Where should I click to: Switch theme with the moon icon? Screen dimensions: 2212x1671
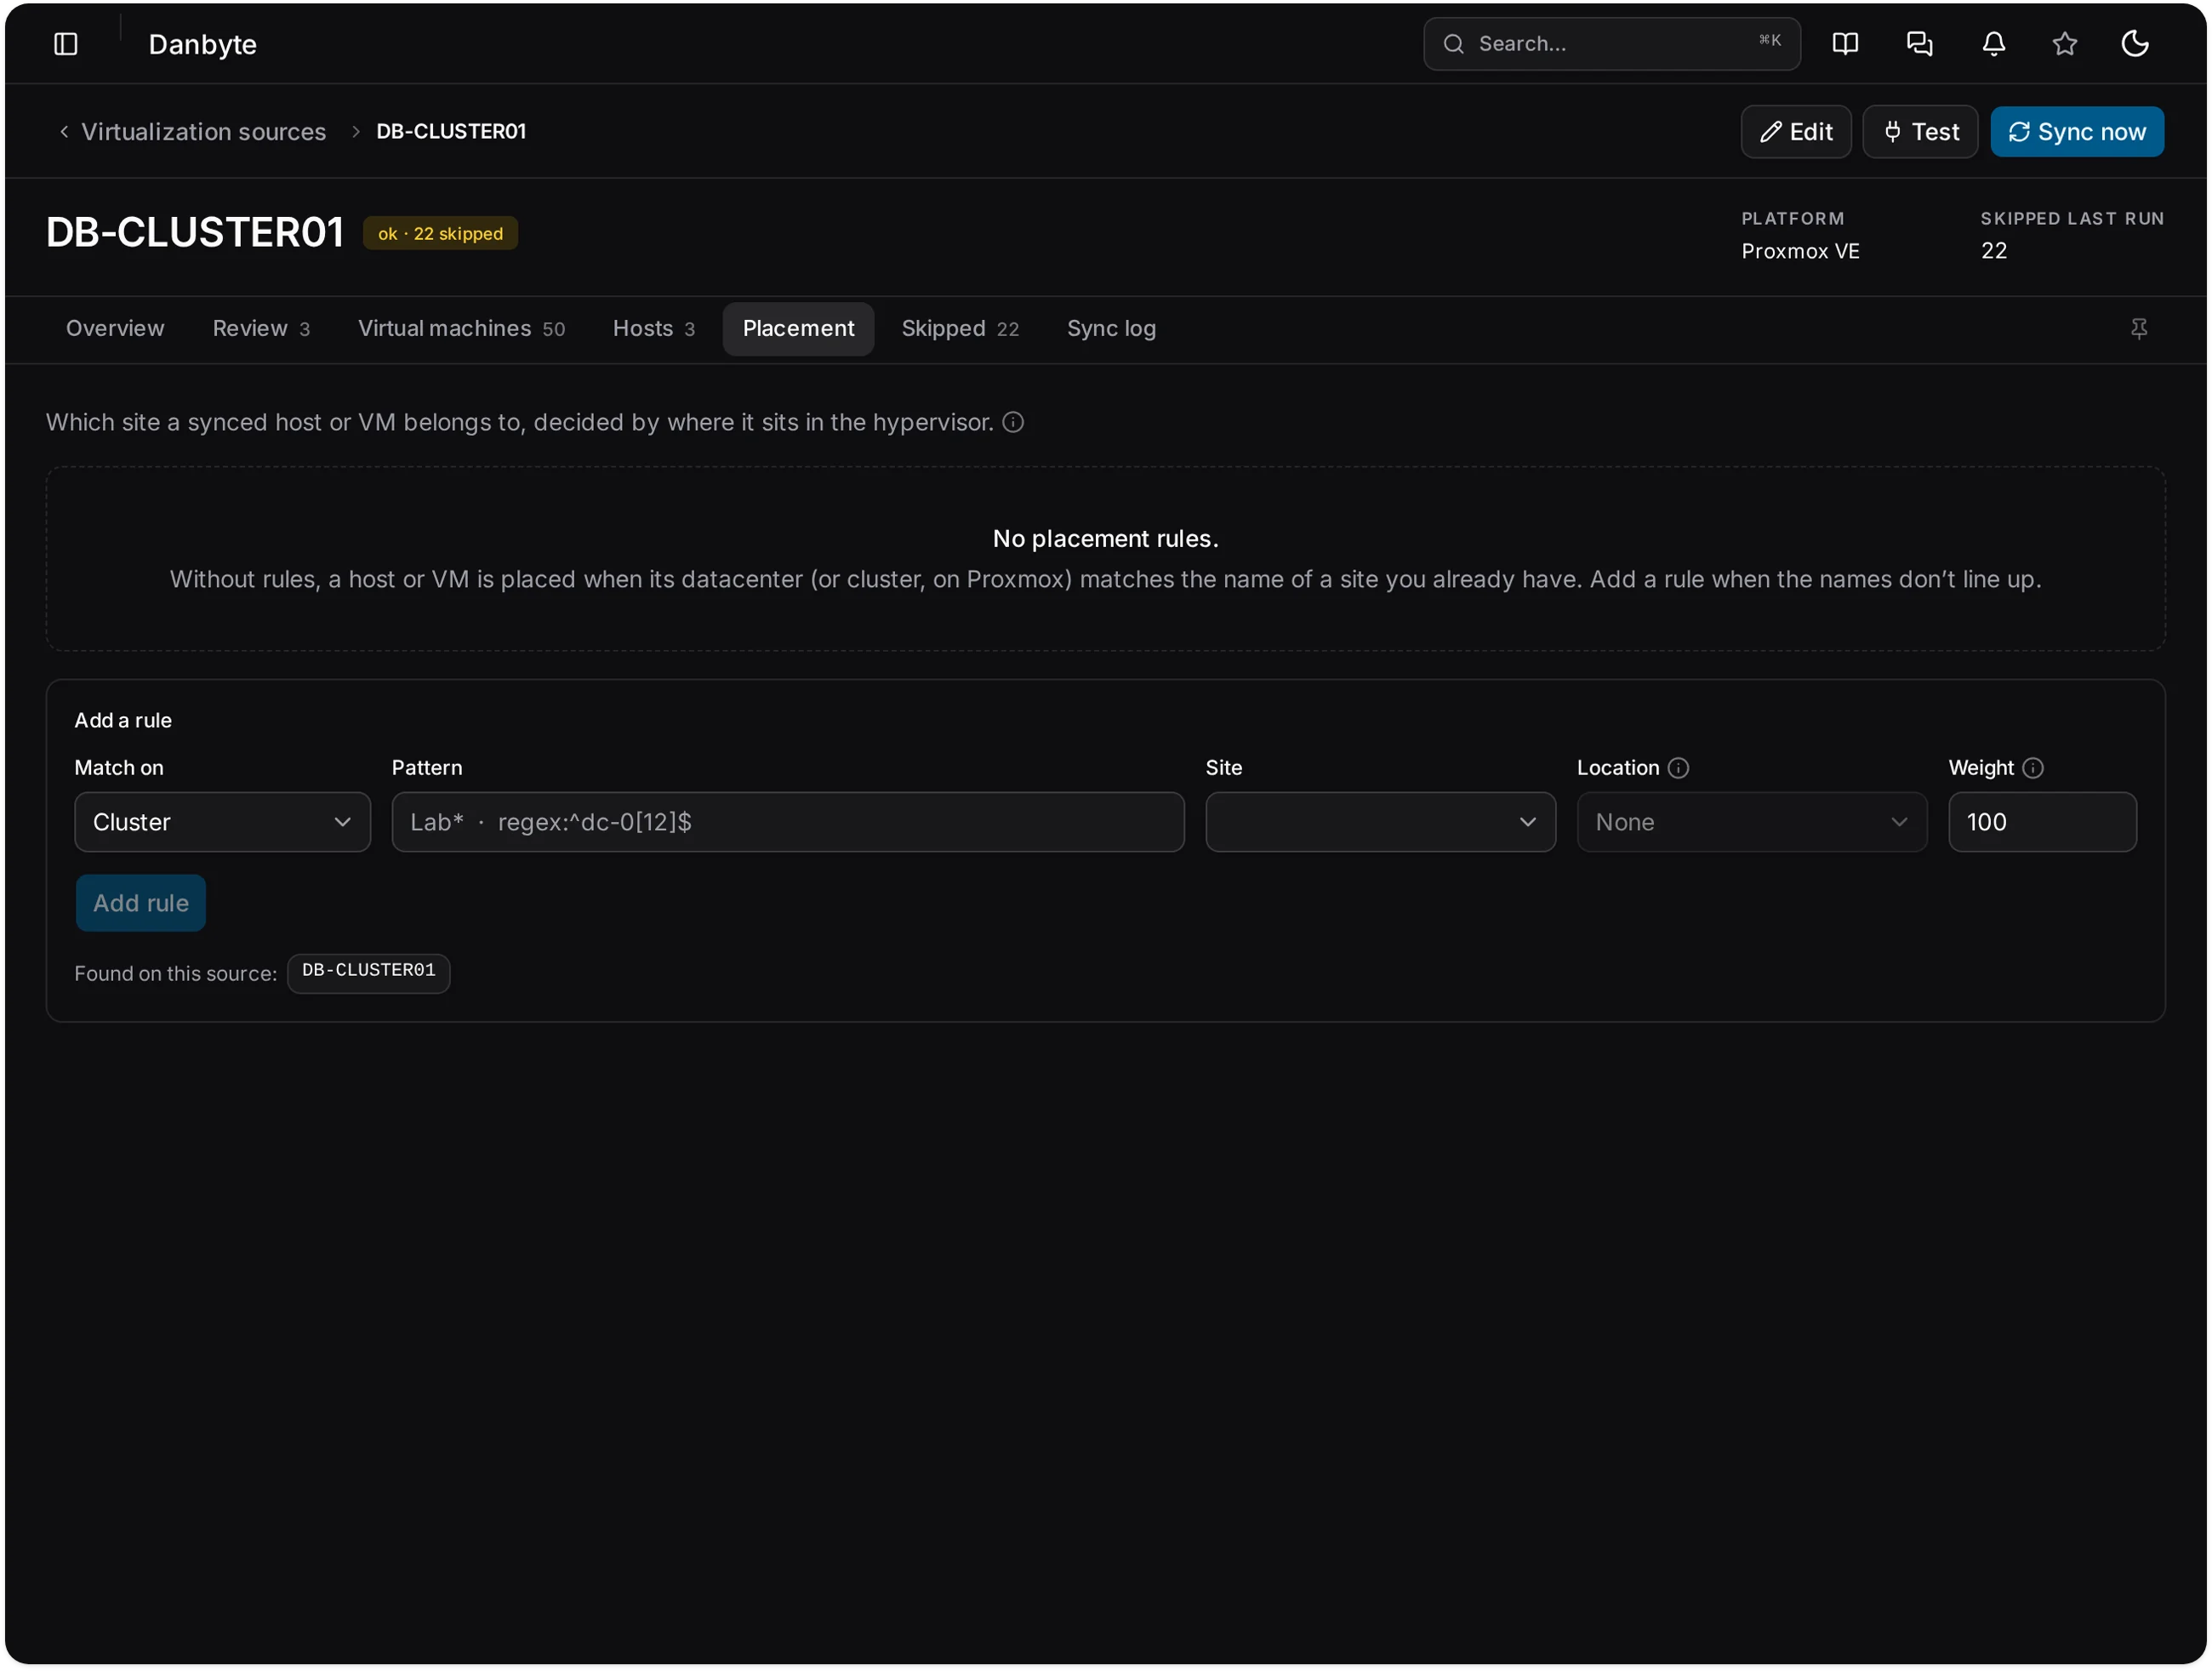coord(2135,44)
